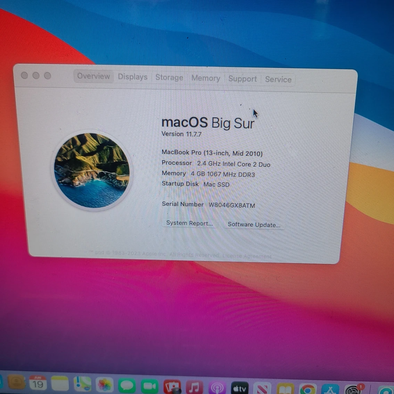The image size is (394, 394).
Task: Open the Messages app
Action: 127,385
